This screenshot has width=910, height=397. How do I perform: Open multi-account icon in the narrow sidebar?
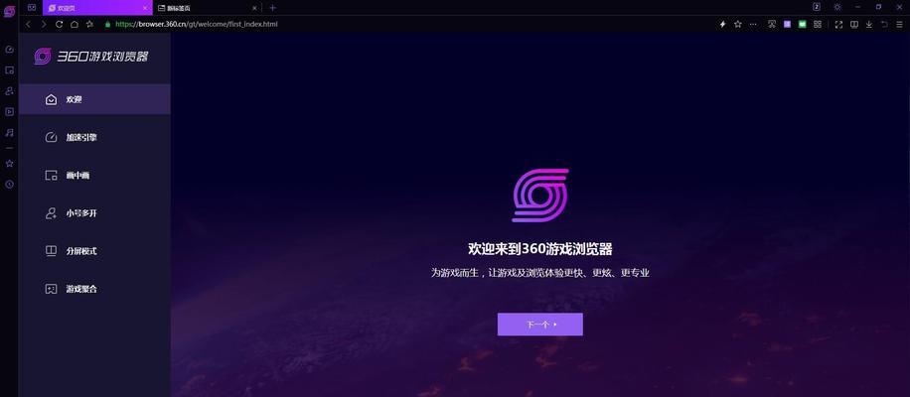(x=9, y=91)
